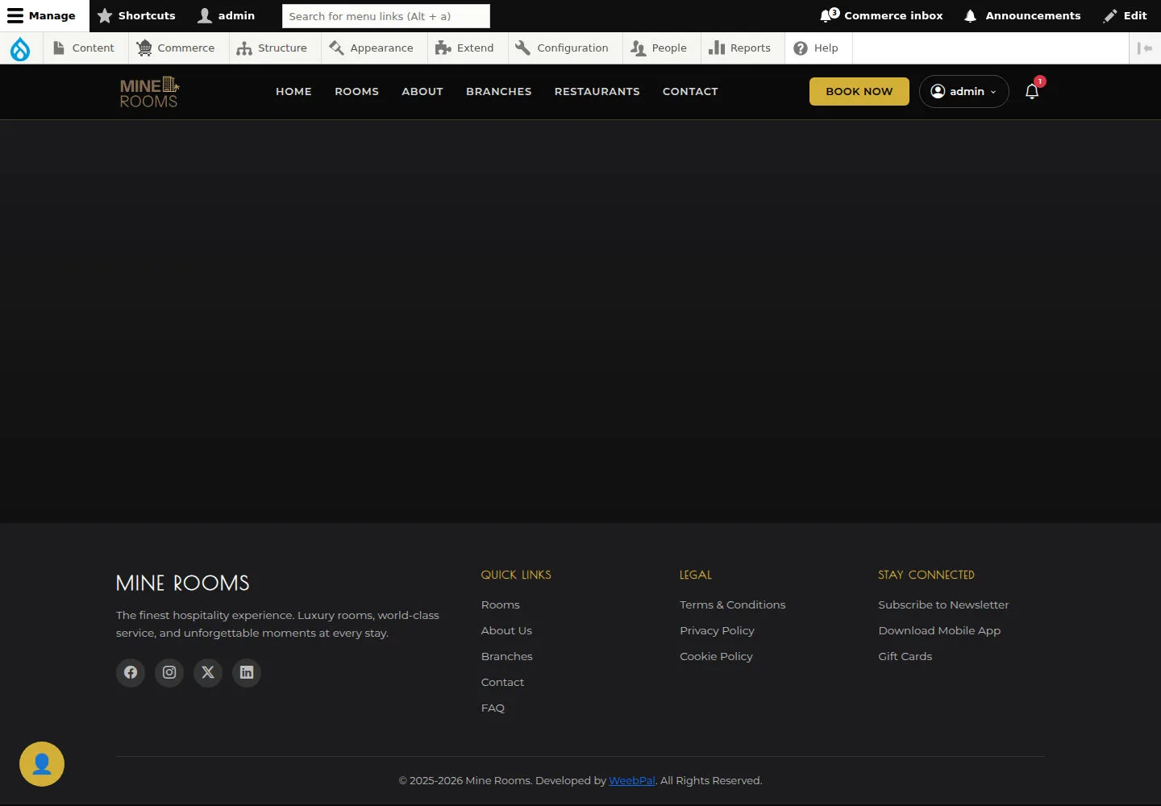
Task: Open Commerce inbox notifications
Action: point(881,15)
